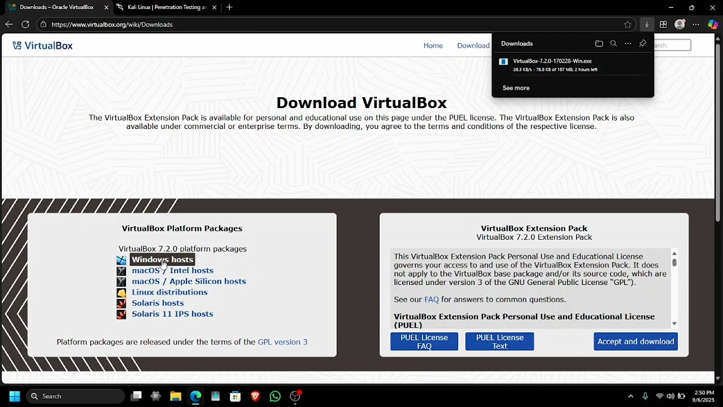Image resolution: width=723 pixels, height=407 pixels.
Task: Pin the Downloads popup
Action: click(x=643, y=44)
